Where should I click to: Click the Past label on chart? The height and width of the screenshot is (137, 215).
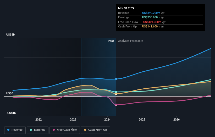[x=111, y=41]
